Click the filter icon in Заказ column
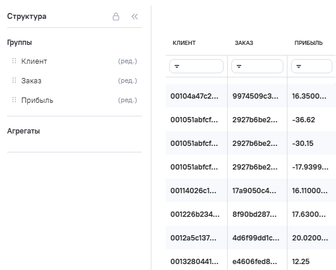 (x=239, y=66)
